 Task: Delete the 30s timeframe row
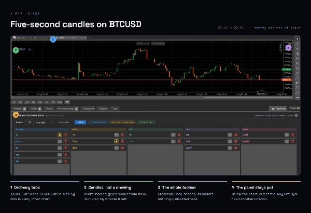coord(66,161)
